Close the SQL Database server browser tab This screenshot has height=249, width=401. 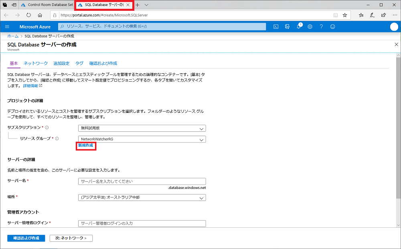[x=128, y=5]
